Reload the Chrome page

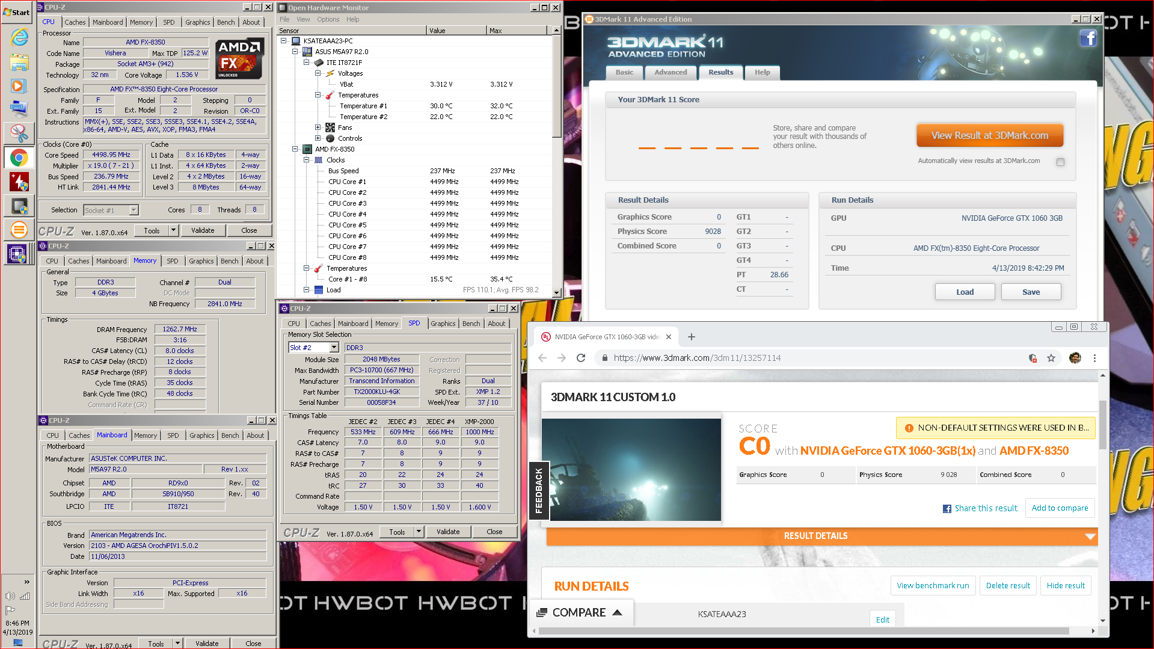(x=581, y=358)
